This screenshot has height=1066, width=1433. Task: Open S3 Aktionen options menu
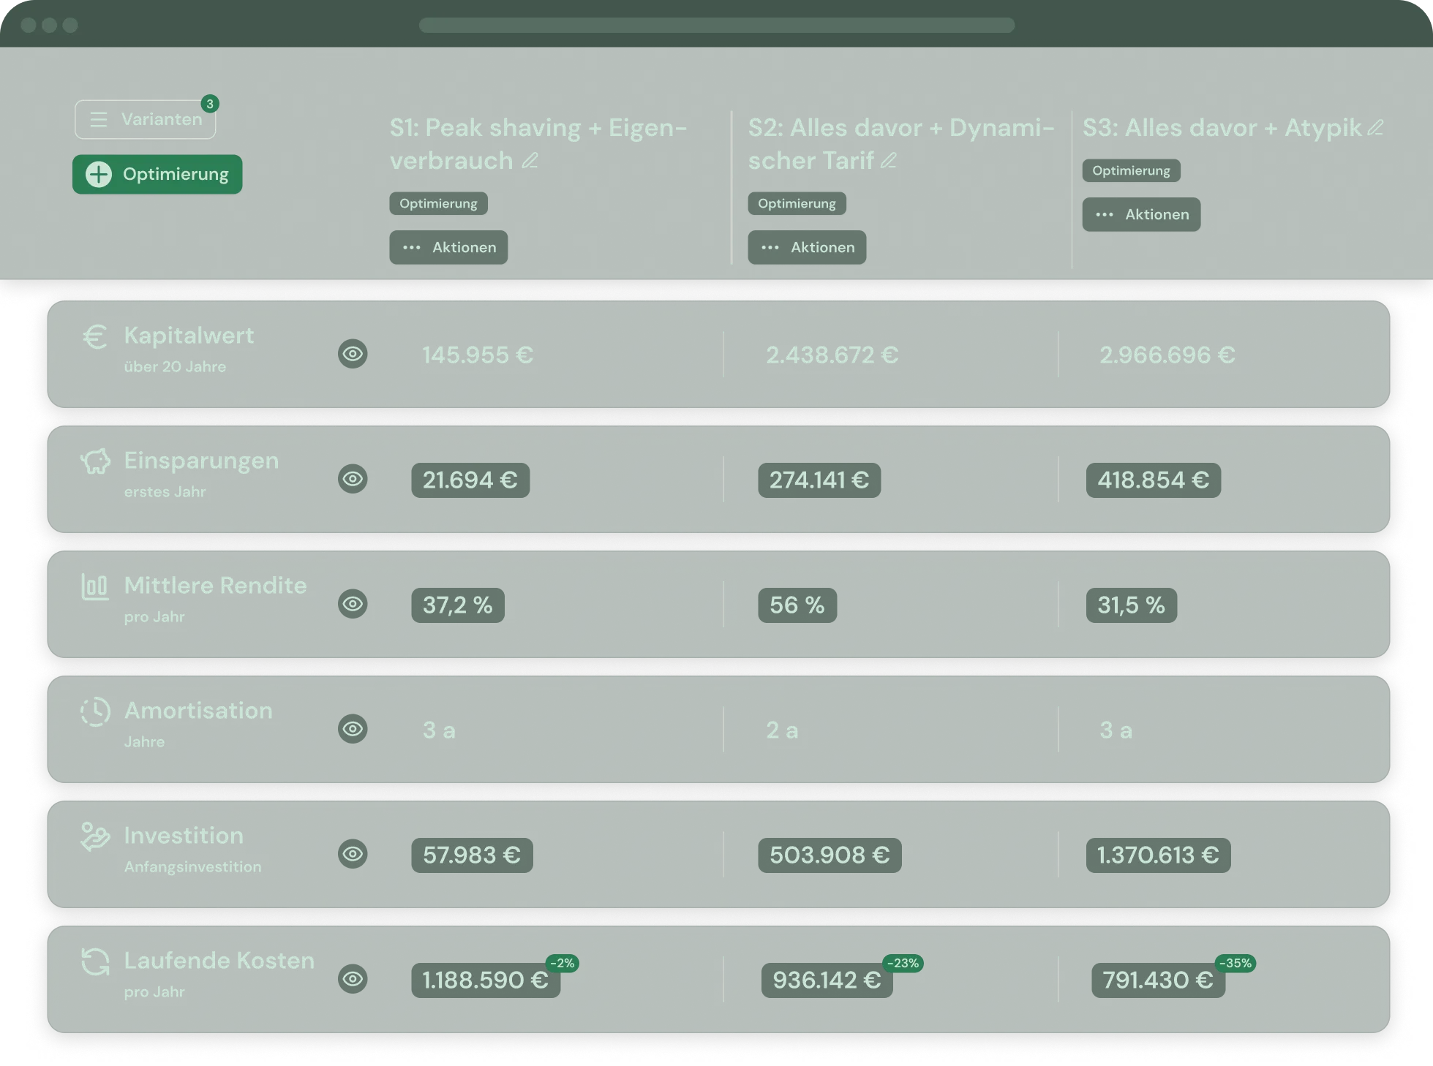(x=1141, y=214)
